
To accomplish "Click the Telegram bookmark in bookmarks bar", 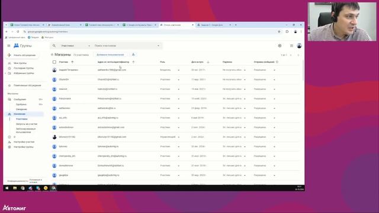I will [33, 37].
